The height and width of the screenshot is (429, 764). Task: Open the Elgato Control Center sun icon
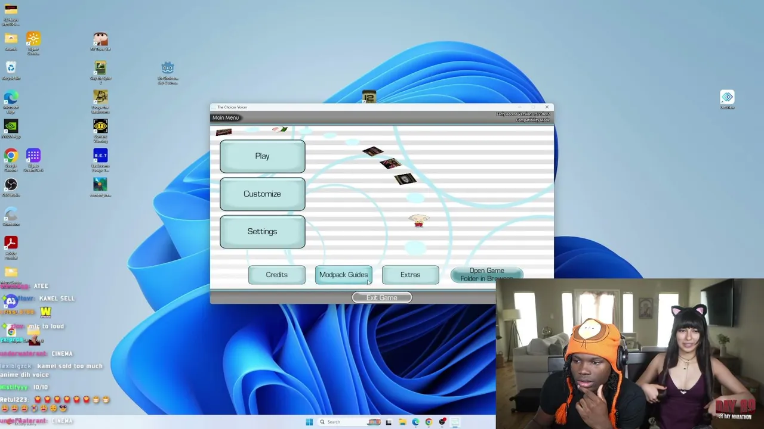[x=33, y=43]
